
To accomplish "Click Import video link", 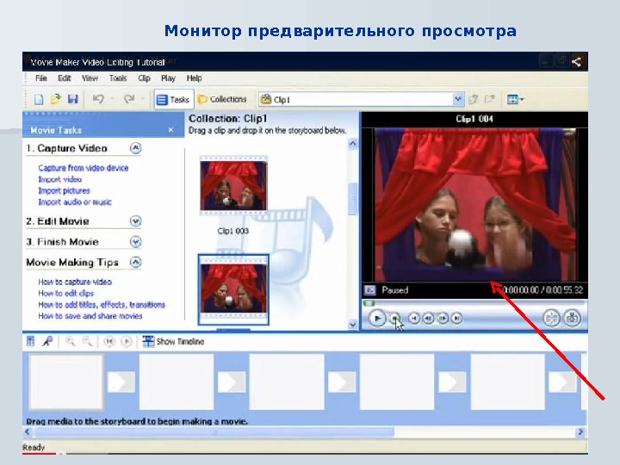I will pyautogui.click(x=59, y=179).
